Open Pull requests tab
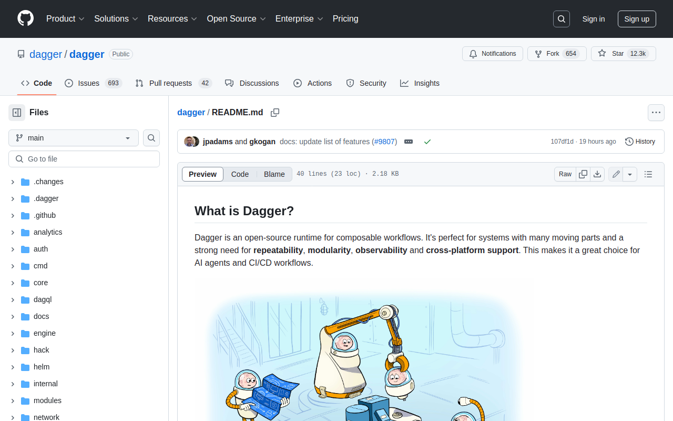The height and width of the screenshot is (421, 673). [173, 83]
